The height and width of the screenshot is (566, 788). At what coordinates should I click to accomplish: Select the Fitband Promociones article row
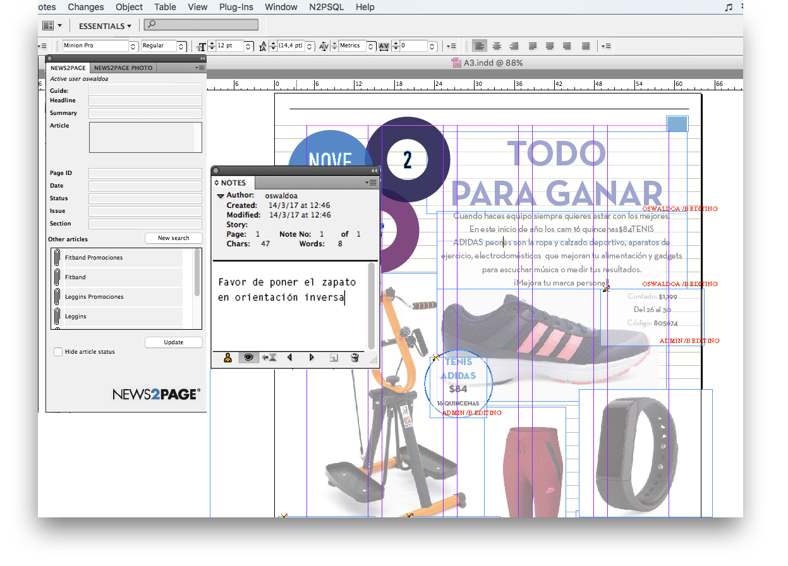[123, 258]
